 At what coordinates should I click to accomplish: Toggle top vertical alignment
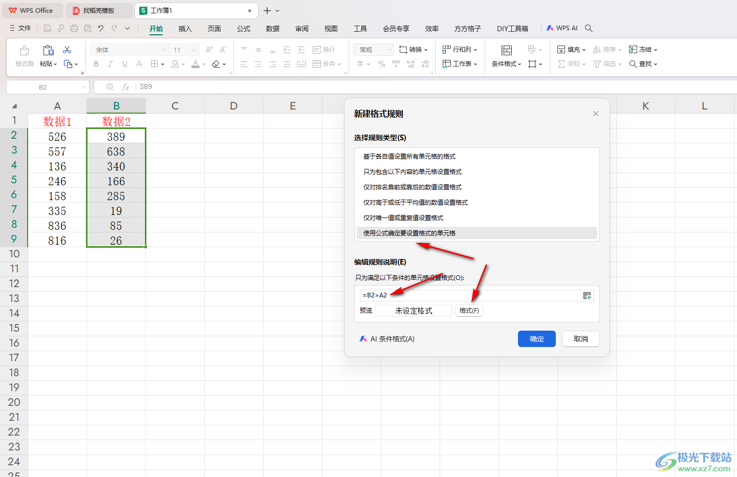click(244, 50)
